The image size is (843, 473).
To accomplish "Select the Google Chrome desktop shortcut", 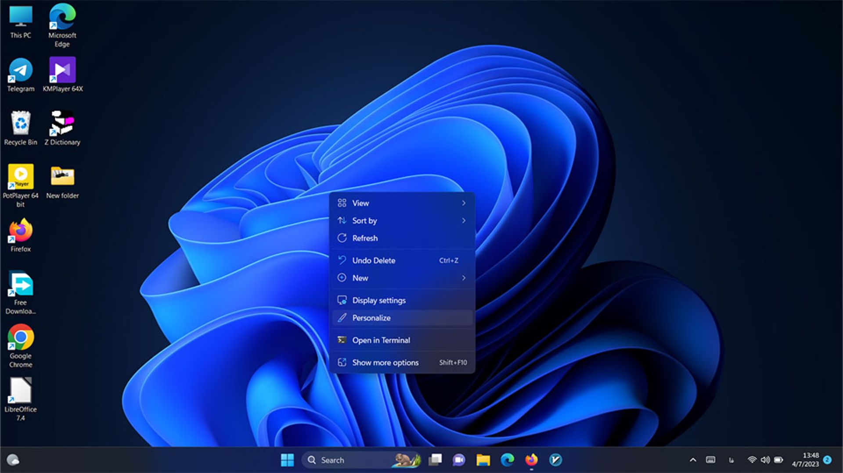I will pos(20,338).
